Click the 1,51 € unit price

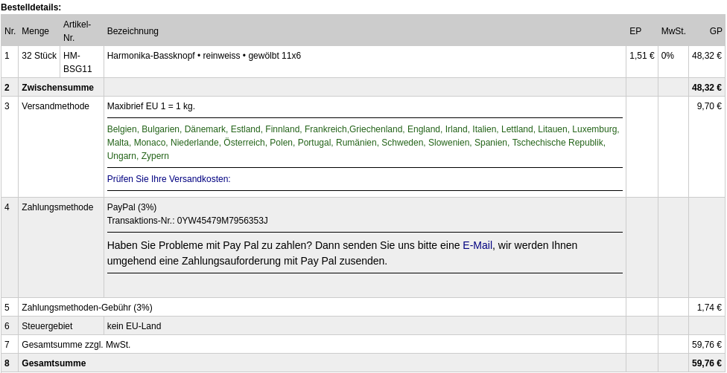(641, 56)
